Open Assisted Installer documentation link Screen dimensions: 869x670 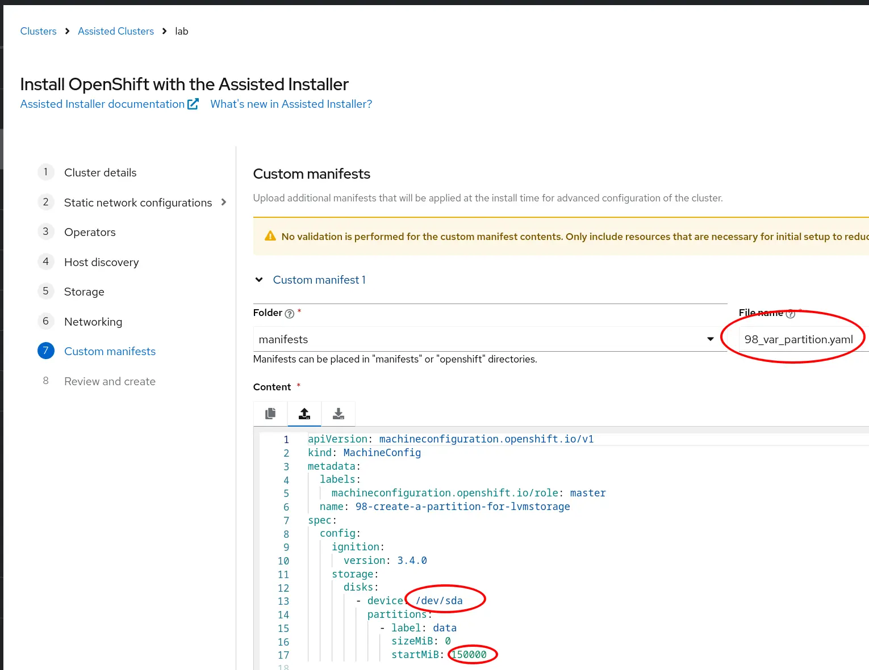click(x=102, y=104)
